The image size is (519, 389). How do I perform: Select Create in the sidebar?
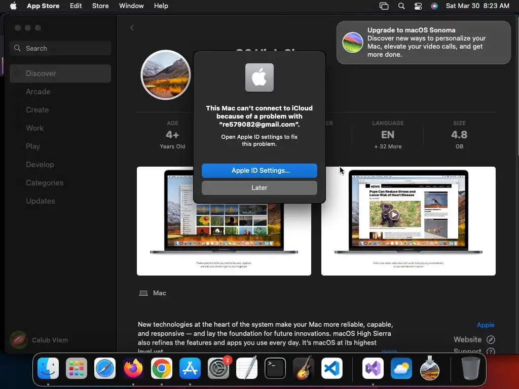pyautogui.click(x=60, y=110)
